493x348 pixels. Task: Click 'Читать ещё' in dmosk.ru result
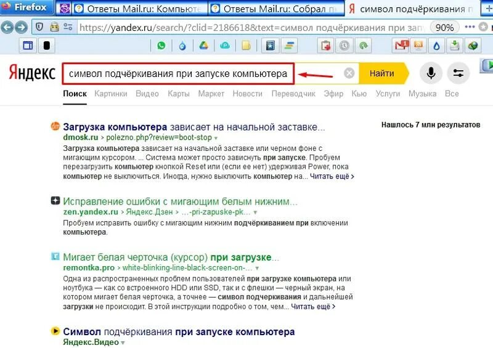click(x=332, y=176)
